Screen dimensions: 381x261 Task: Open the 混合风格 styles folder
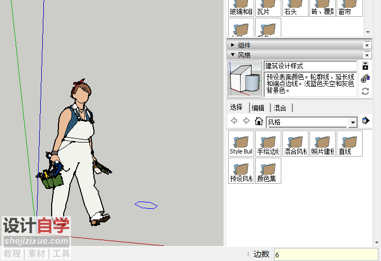click(295, 144)
